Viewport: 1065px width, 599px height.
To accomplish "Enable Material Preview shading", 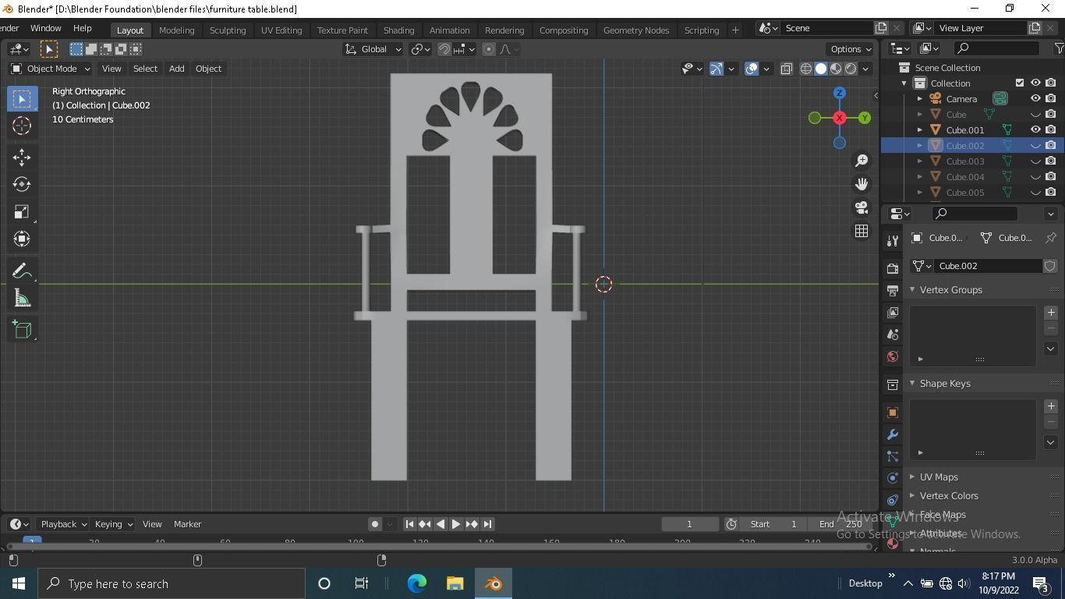I will tap(836, 69).
